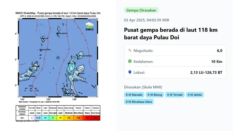Click the red X+ Extreme legend swatch

[x=96, y=118]
